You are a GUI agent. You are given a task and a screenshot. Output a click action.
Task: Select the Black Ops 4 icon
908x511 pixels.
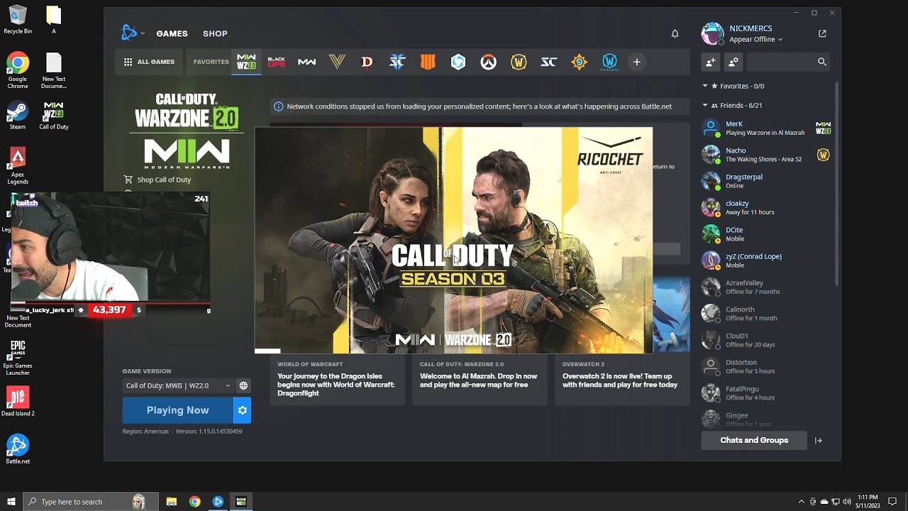tap(428, 62)
